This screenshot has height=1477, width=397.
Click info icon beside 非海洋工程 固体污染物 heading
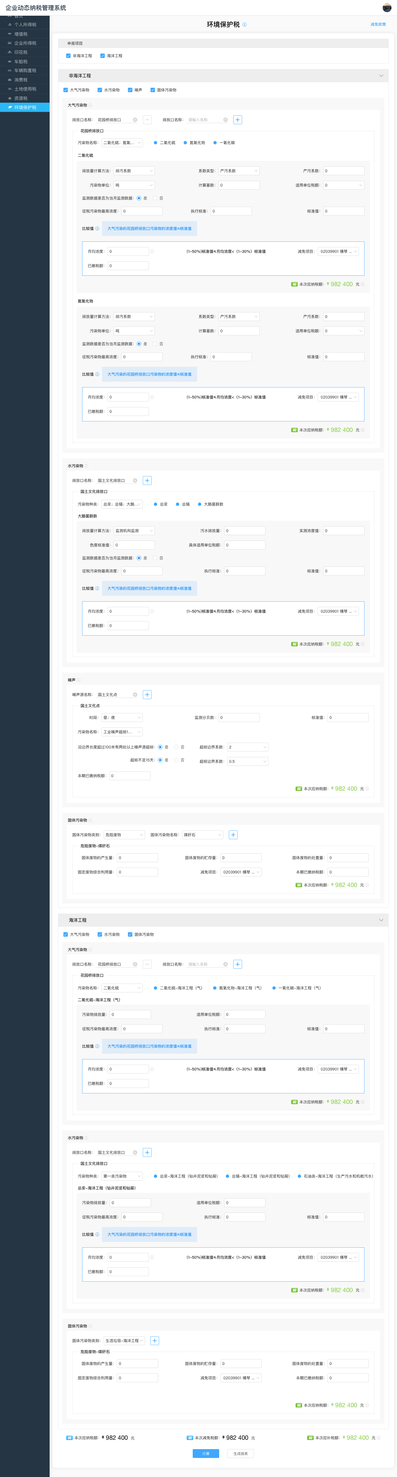90,820
